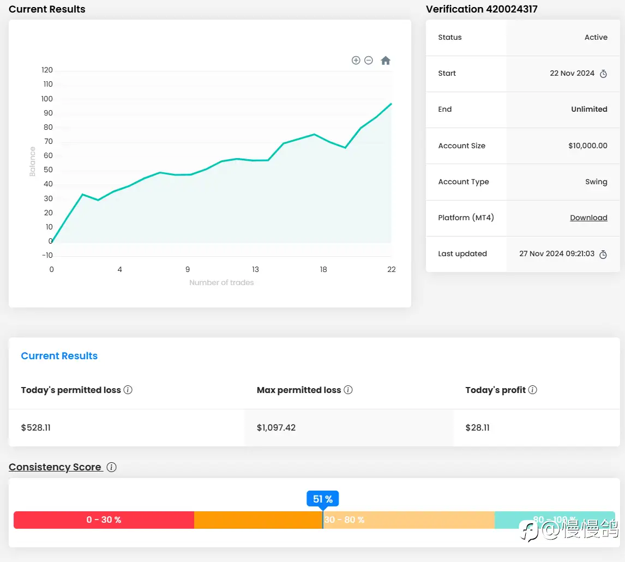Zoom out on the balance chart
This screenshot has height=562, width=625.
369,60
